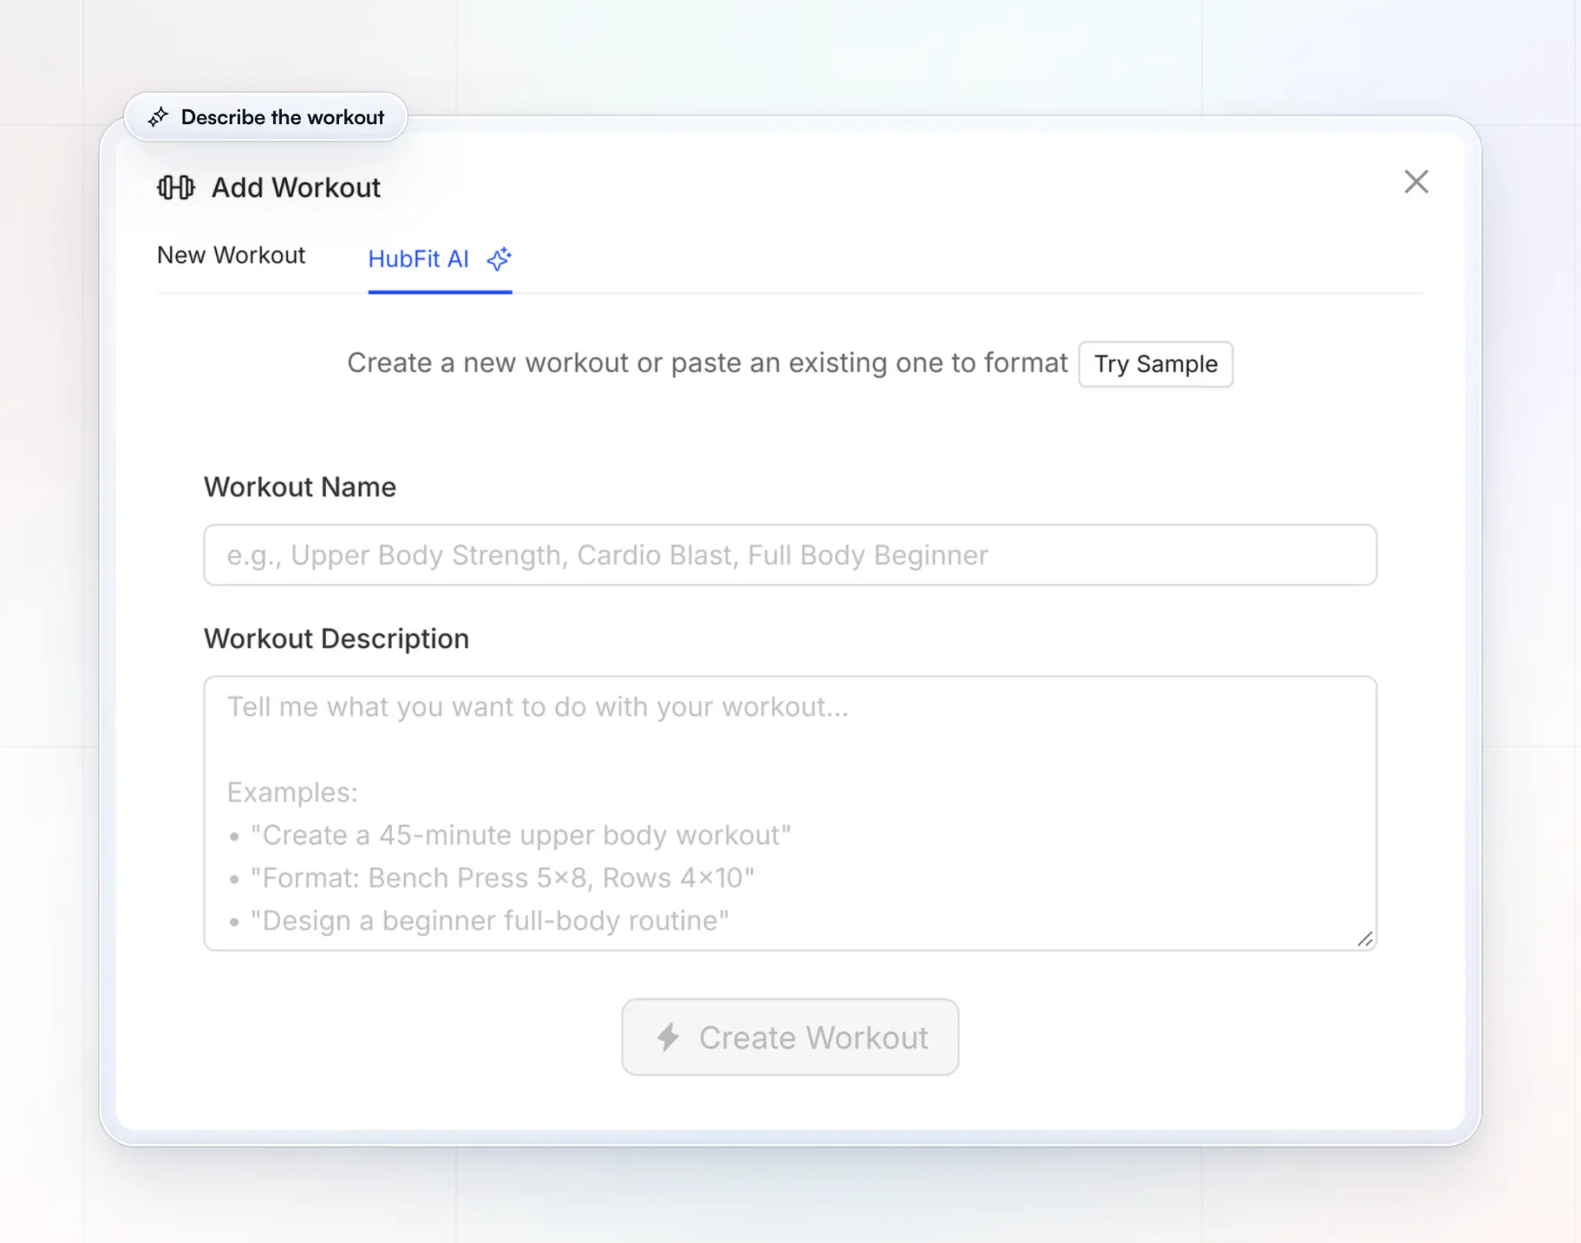Click the dumbbell icon next to Add Workout
Image resolution: width=1581 pixels, height=1243 pixels.
click(x=176, y=188)
